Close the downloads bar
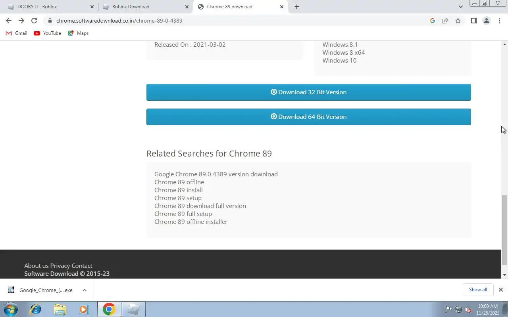The width and height of the screenshot is (508, 317). (x=501, y=290)
